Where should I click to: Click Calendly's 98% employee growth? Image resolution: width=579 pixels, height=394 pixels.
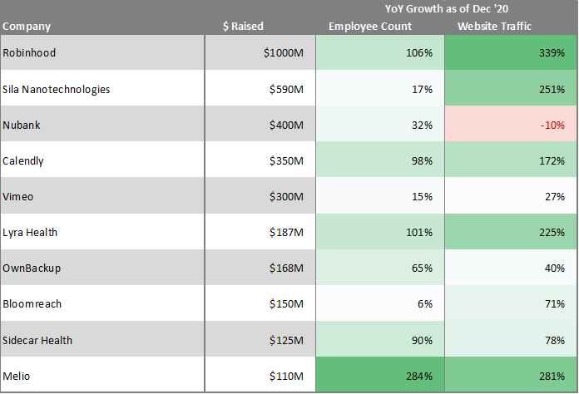click(x=380, y=160)
